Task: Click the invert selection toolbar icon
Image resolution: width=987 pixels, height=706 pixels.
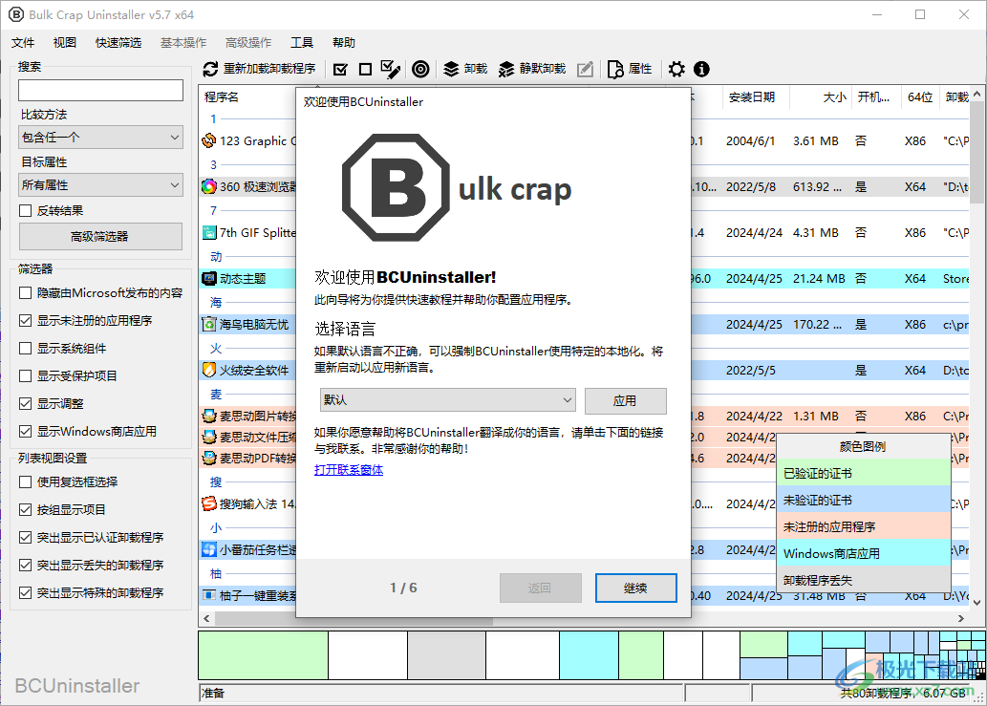Action: coord(390,69)
